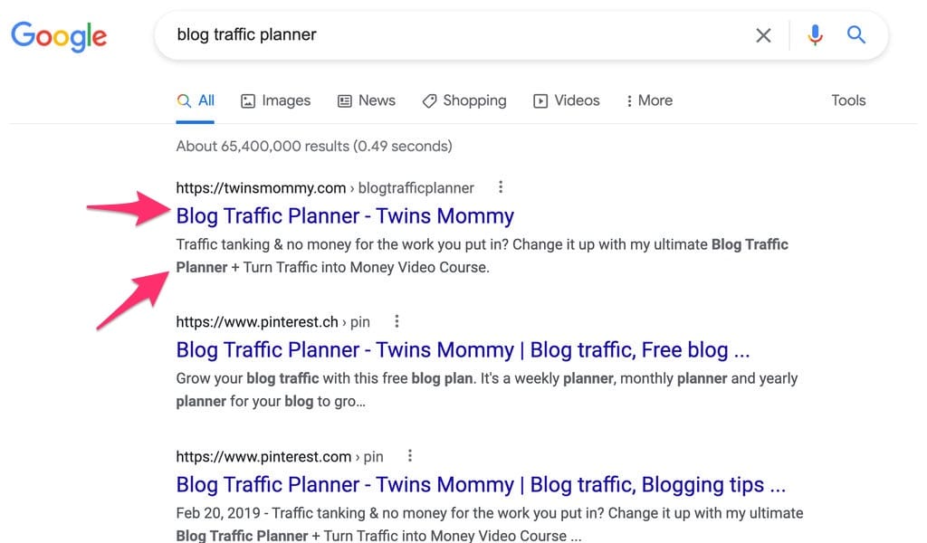Click the twinsmommy.com URL breadcrumb
Screen dimensions: 927x543
click(x=261, y=188)
